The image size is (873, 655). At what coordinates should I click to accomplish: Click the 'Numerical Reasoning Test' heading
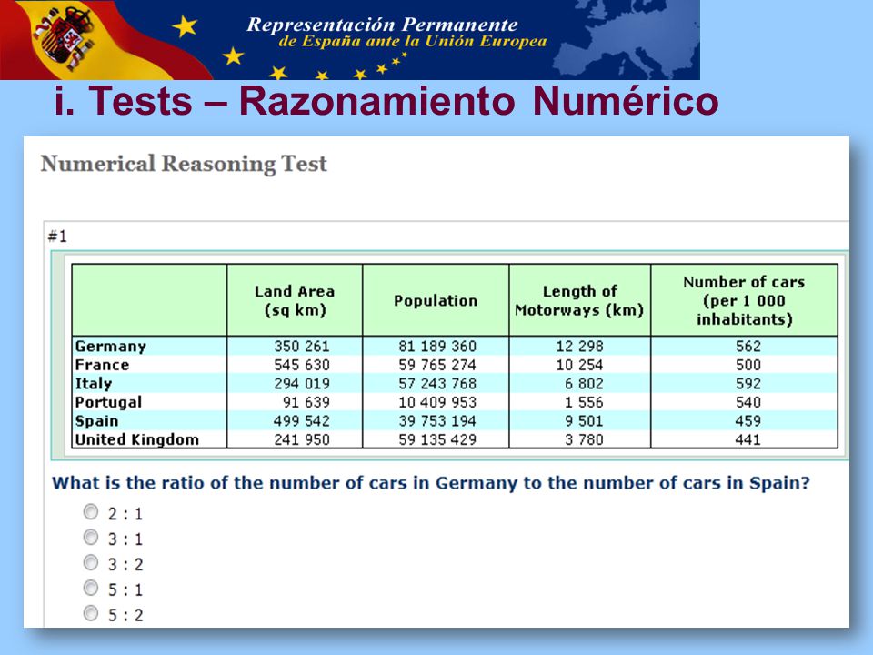point(184,164)
